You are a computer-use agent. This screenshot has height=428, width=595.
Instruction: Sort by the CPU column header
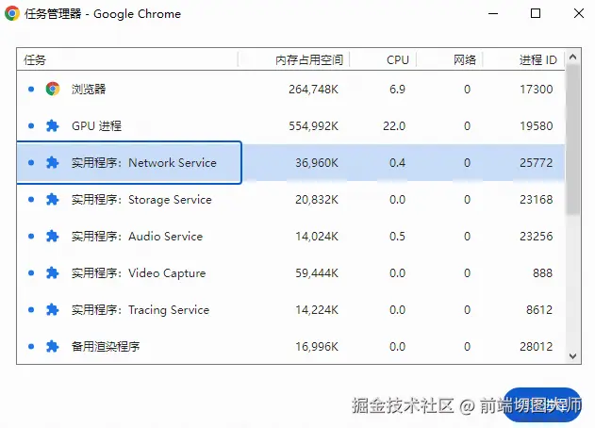tap(383, 59)
